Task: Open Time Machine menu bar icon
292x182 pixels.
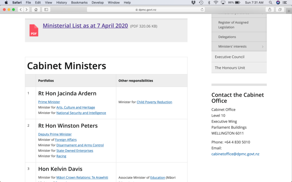Action: 201,2
